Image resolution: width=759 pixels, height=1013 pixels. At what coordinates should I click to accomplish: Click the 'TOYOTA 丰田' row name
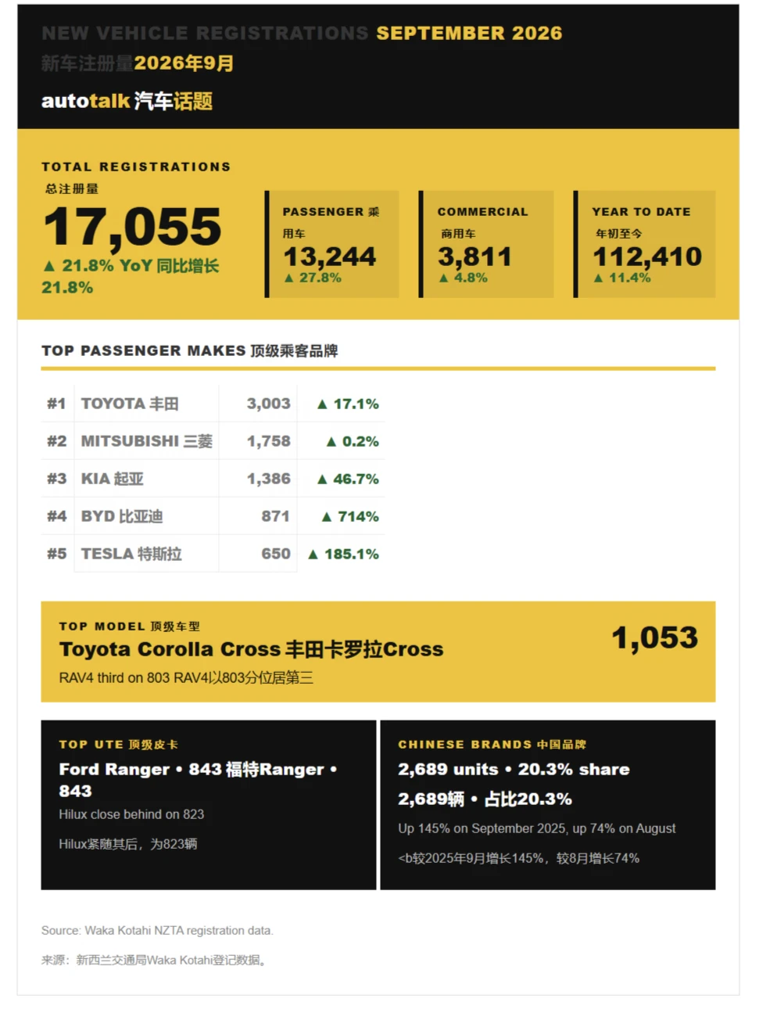click(130, 404)
